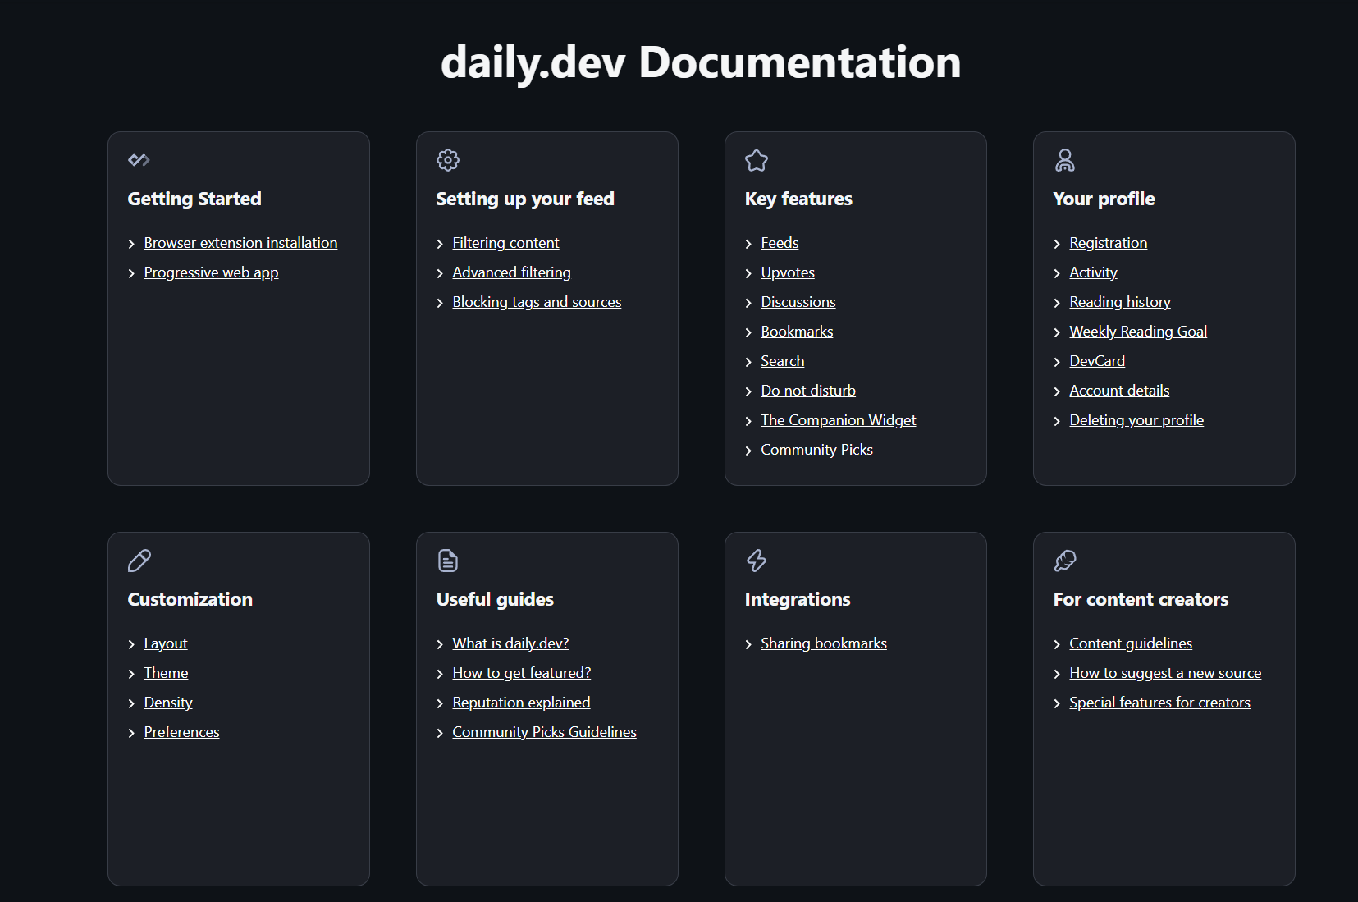Open the Advanced filtering link
This screenshot has height=902, width=1358.
[x=511, y=272]
